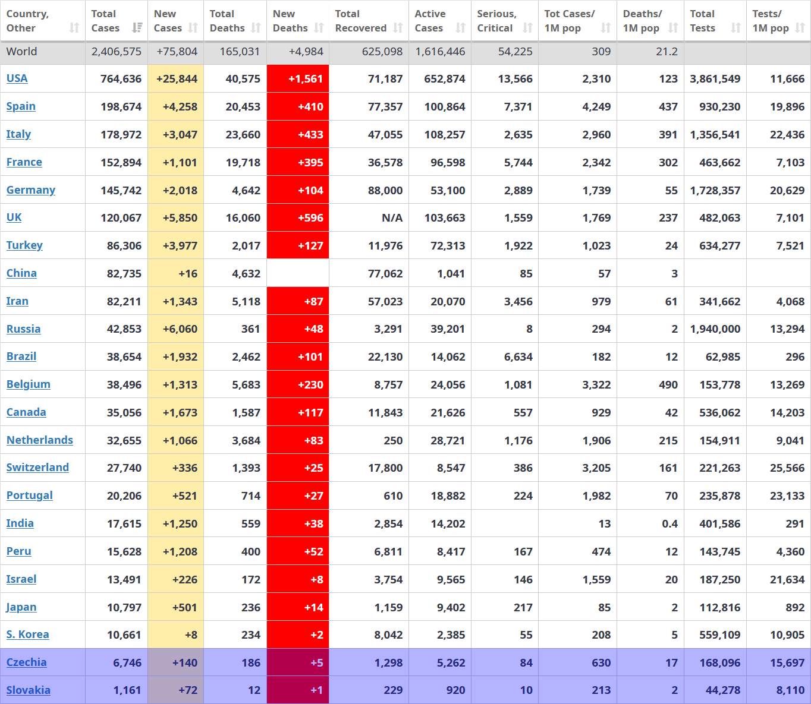Follow the Germany link

pos(31,190)
